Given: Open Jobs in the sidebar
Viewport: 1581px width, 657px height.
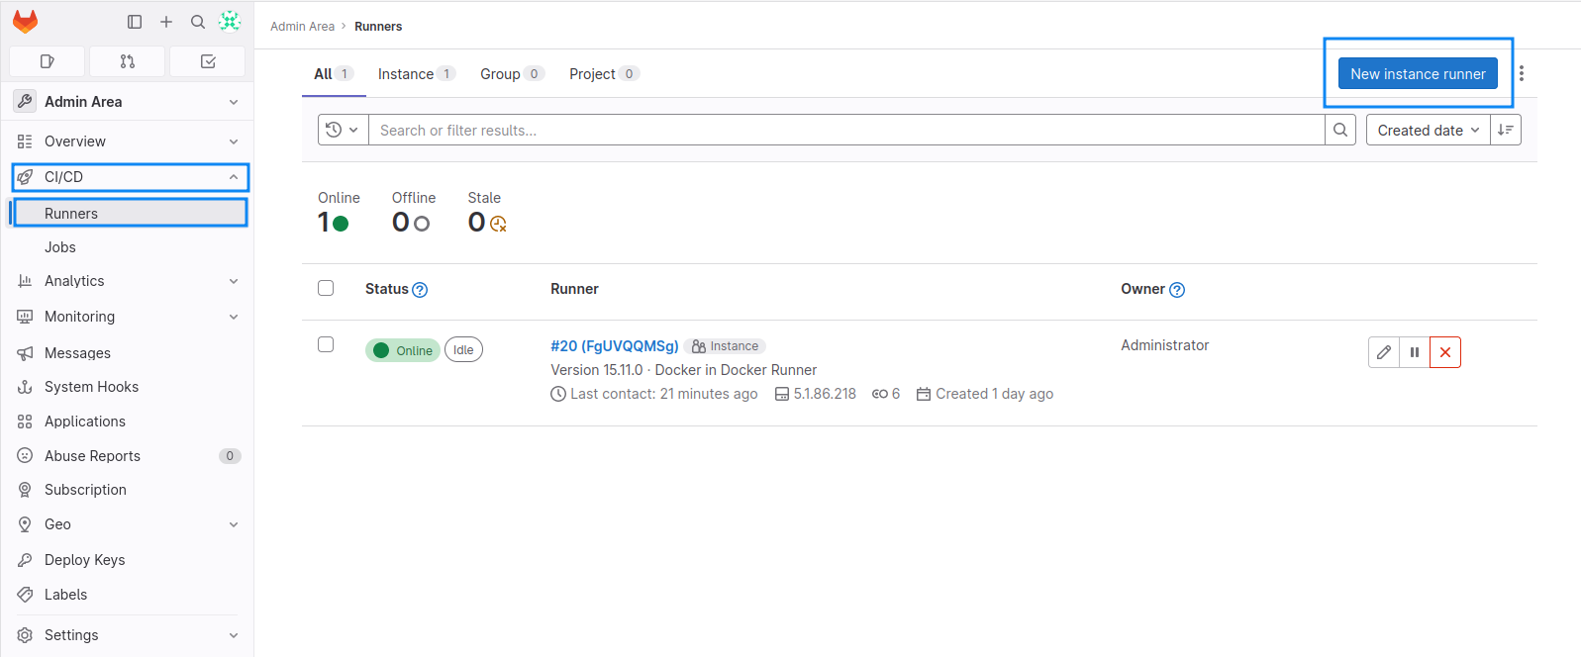Looking at the screenshot, I should (x=128, y=247).
